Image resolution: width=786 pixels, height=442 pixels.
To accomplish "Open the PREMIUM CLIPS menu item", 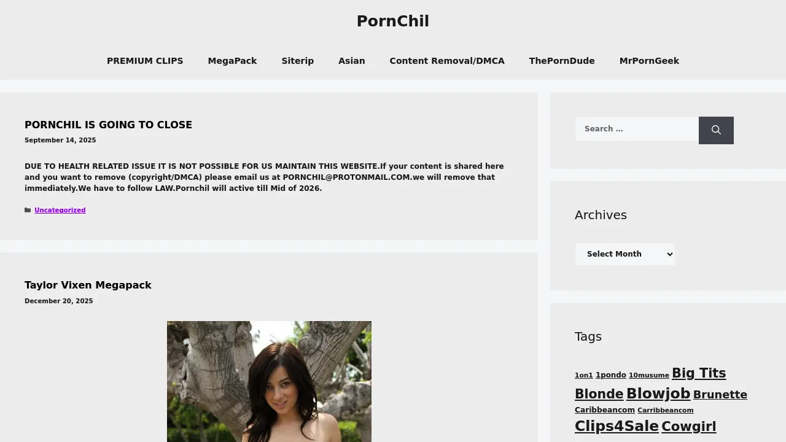I will coord(145,61).
